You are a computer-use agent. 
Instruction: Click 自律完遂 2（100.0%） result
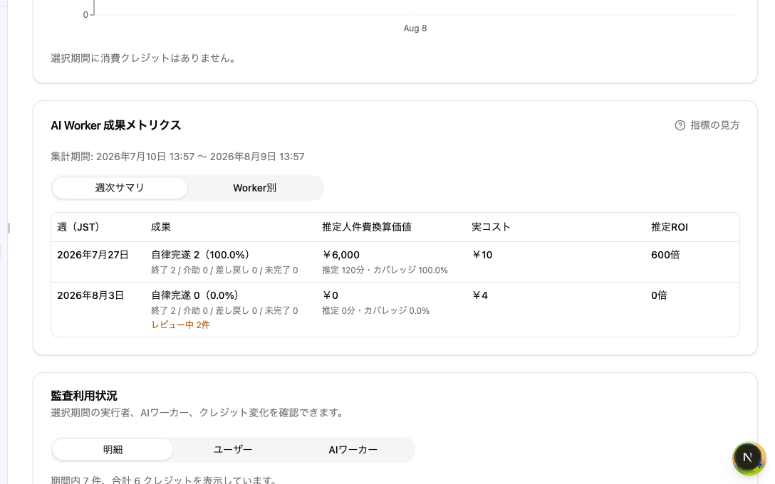[202, 255]
